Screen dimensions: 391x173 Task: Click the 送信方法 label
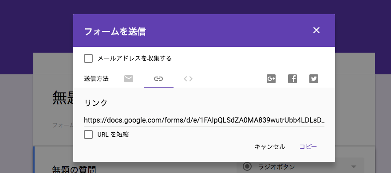click(96, 79)
